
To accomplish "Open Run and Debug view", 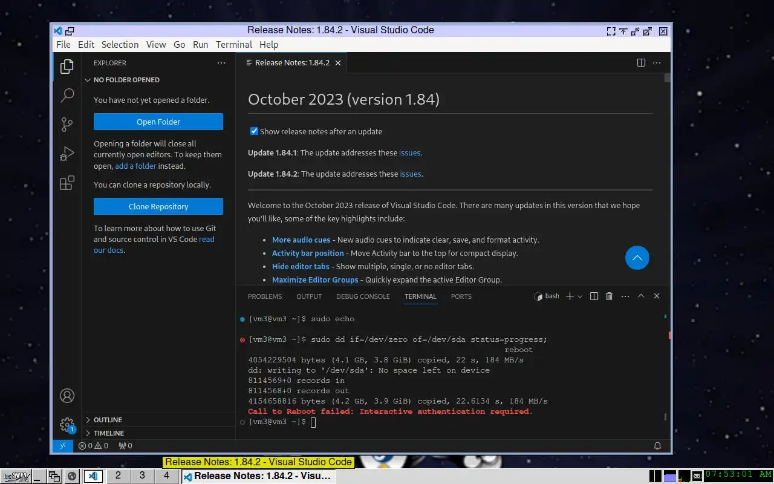I will point(67,154).
